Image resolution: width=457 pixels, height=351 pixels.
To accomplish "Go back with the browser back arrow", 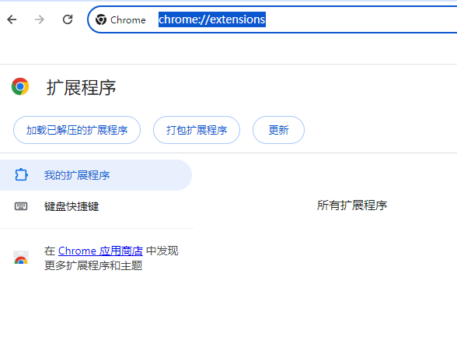I will [x=12, y=19].
